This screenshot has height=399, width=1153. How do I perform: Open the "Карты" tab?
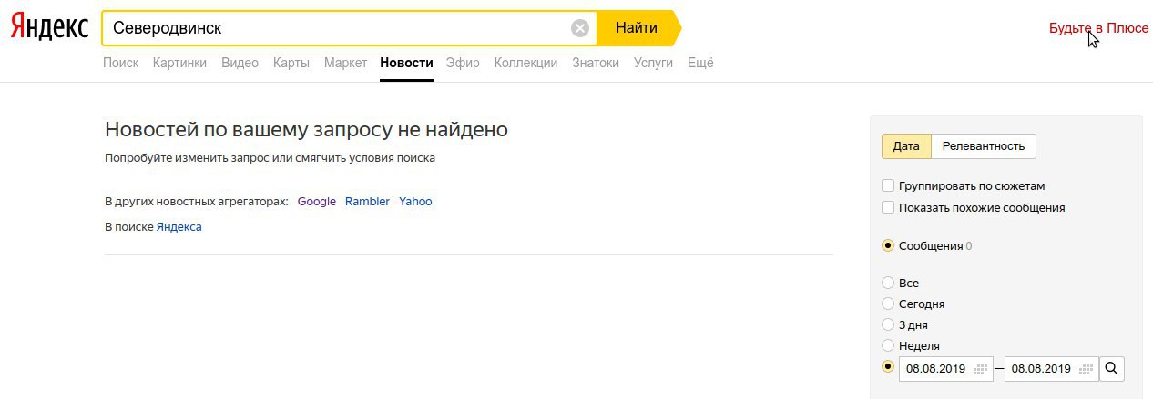291,63
